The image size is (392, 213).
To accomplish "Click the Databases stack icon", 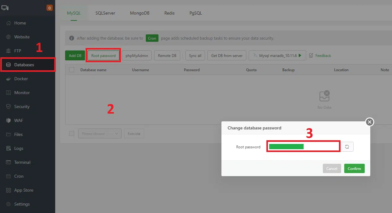I will pyautogui.click(x=8, y=65).
